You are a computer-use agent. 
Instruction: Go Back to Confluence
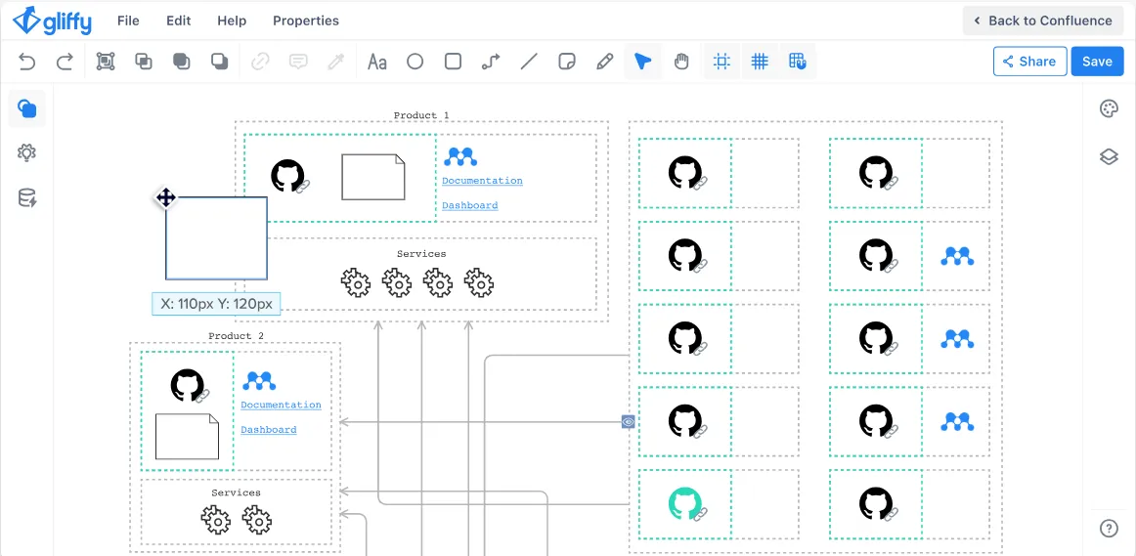tap(1042, 21)
